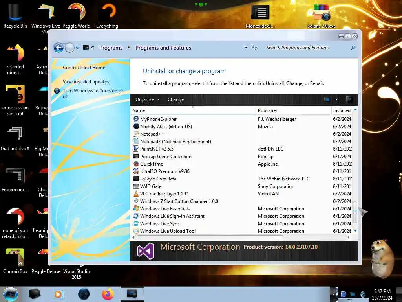Screen dimensions: 402x302
Task: Expand the address bar history dropdown
Action: (x=245, y=48)
